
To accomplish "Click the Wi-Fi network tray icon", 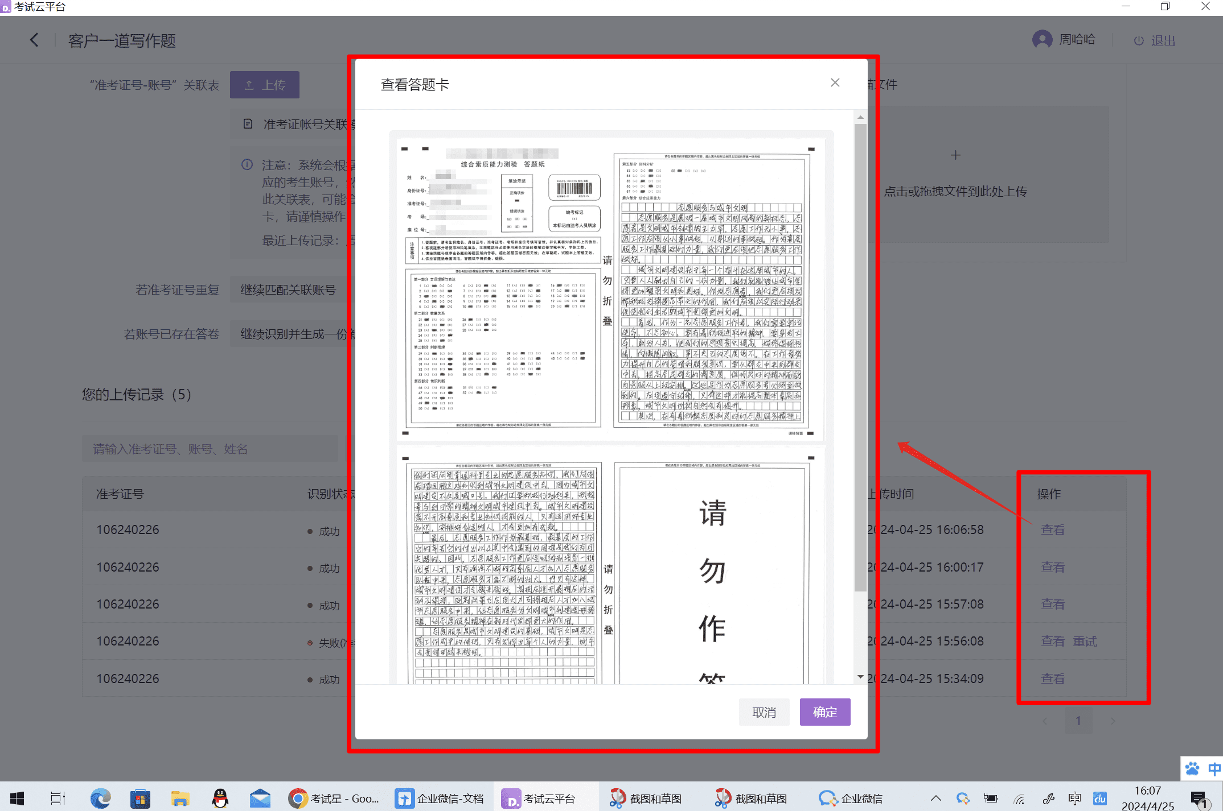I will (x=1019, y=798).
